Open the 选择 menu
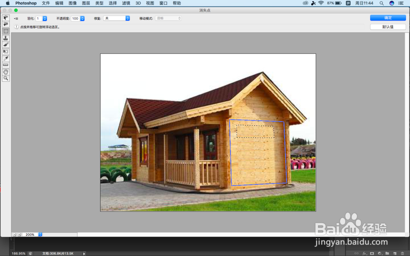 tap(112, 3)
